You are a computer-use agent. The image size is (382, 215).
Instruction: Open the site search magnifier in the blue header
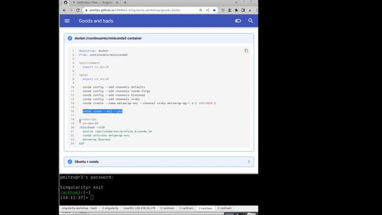[x=251, y=21]
